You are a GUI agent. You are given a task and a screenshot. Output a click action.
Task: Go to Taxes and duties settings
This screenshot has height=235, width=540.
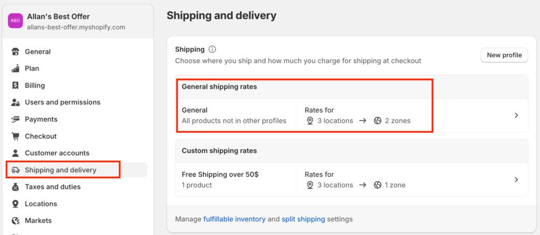tap(52, 187)
